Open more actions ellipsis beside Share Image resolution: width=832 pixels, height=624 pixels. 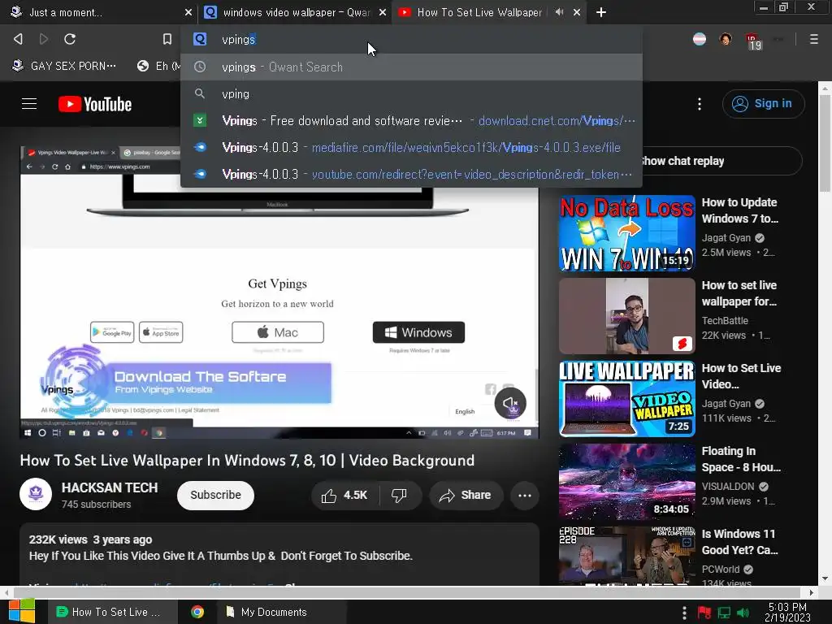(x=525, y=495)
